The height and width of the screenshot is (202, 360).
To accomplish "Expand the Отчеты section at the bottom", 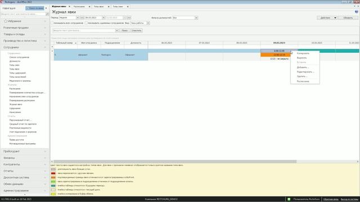I will (25, 171).
